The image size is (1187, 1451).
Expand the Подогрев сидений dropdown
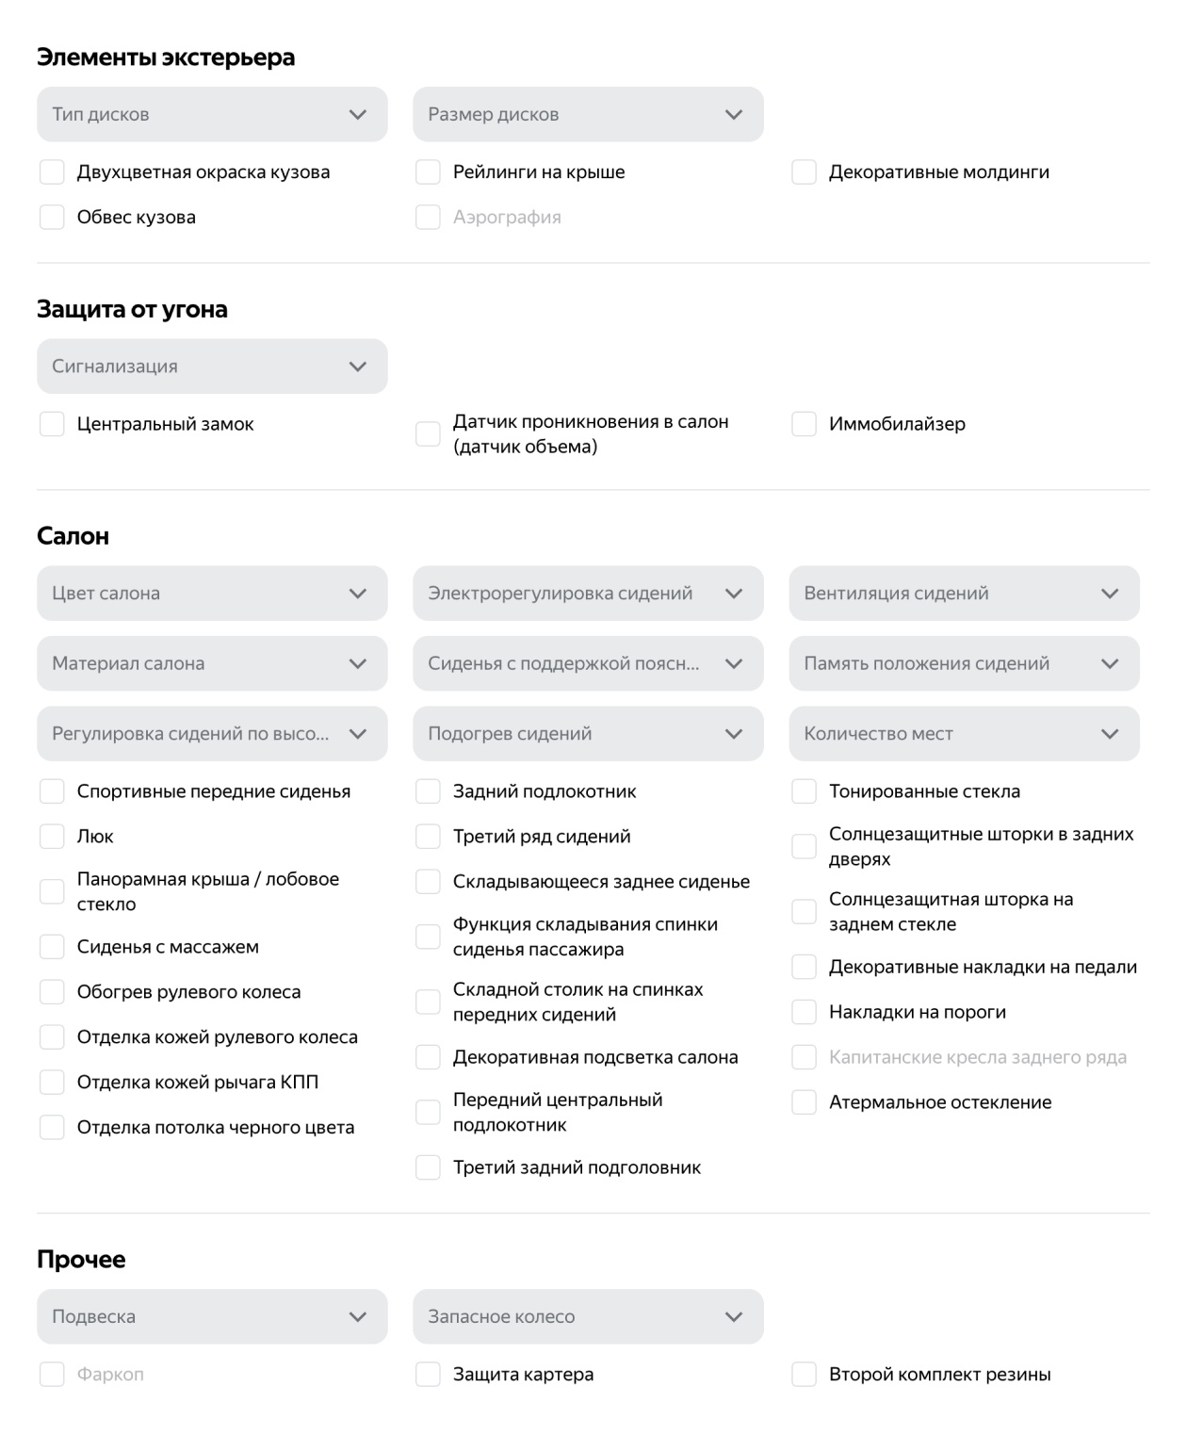588,734
